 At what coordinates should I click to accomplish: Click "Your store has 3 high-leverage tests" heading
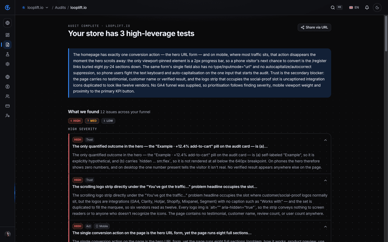(x=131, y=33)
